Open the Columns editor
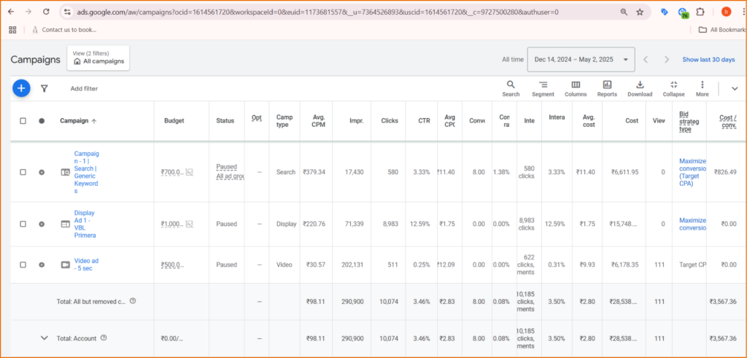Screen dimensions: 747x358 575,88
